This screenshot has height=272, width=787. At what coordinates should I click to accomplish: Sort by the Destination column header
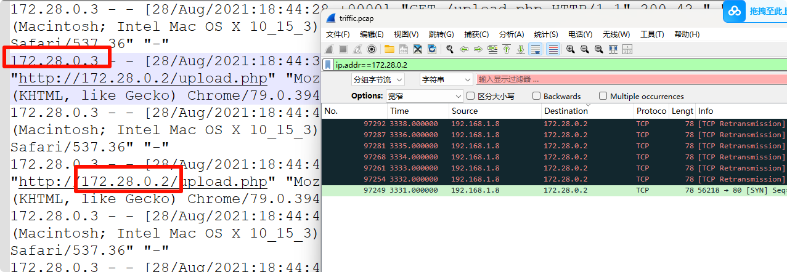[588, 111]
